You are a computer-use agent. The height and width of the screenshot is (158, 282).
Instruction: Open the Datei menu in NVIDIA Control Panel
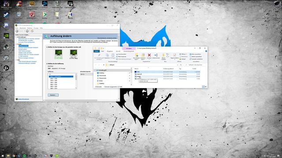pyautogui.click(x=17, y=28)
